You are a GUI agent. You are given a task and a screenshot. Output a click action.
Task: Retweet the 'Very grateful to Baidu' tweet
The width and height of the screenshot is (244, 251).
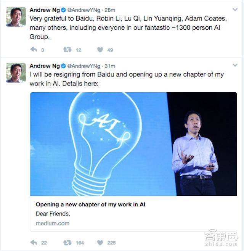(x=67, y=50)
